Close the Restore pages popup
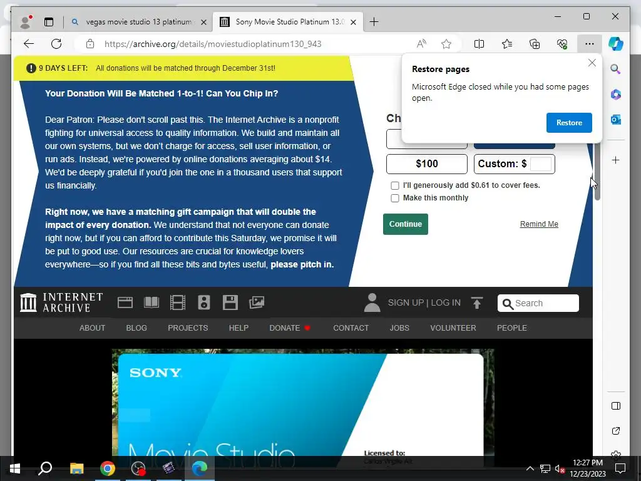Image resolution: width=641 pixels, height=481 pixels. click(592, 63)
